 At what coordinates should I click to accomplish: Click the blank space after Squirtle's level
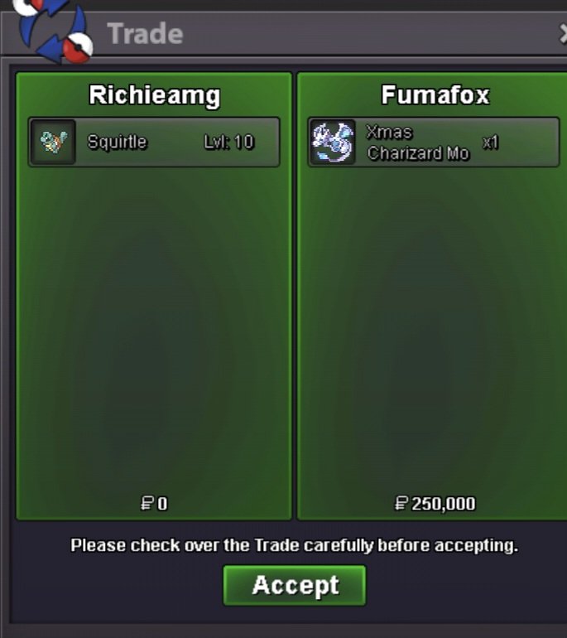[267, 142]
